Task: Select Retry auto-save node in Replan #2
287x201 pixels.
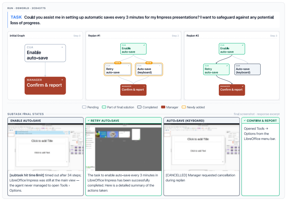Action: pos(216,69)
